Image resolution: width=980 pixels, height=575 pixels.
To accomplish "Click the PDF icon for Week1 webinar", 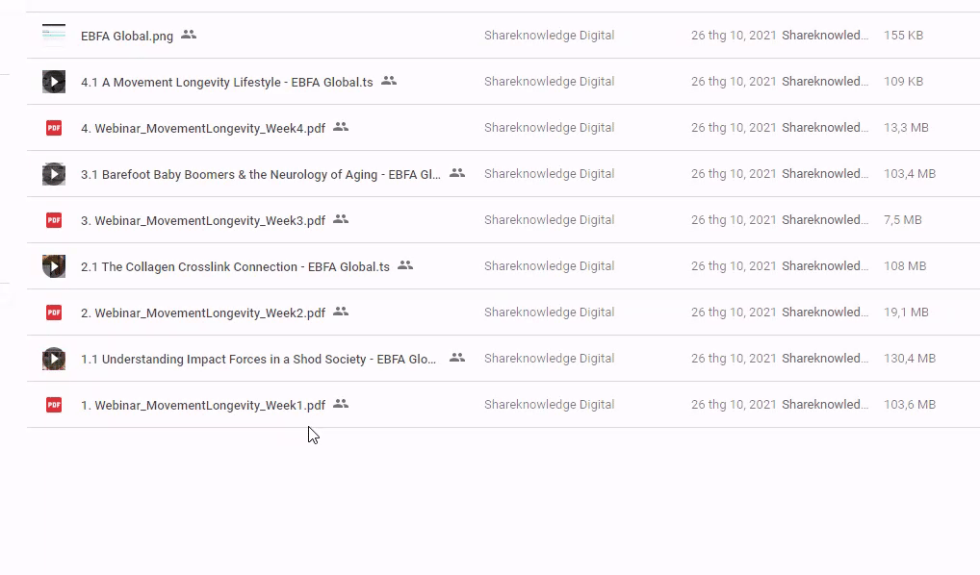I will [54, 405].
